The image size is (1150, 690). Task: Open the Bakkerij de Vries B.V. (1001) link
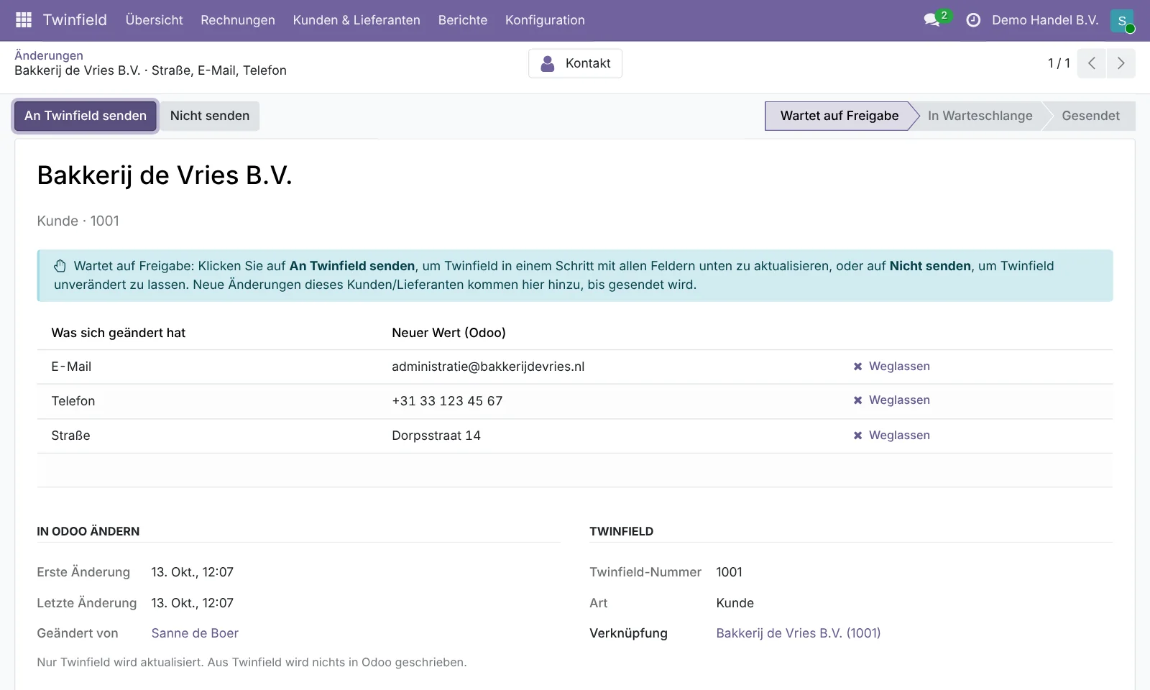(799, 633)
